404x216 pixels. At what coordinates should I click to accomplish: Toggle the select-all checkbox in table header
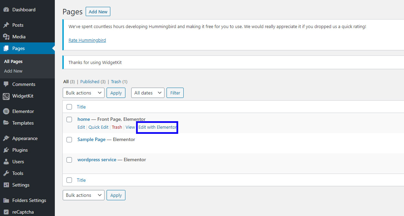point(69,107)
